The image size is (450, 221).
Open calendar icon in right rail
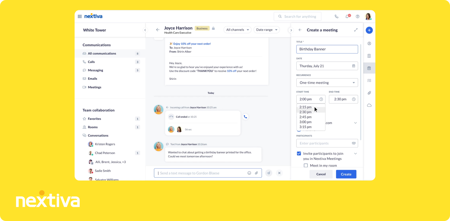pos(369,68)
